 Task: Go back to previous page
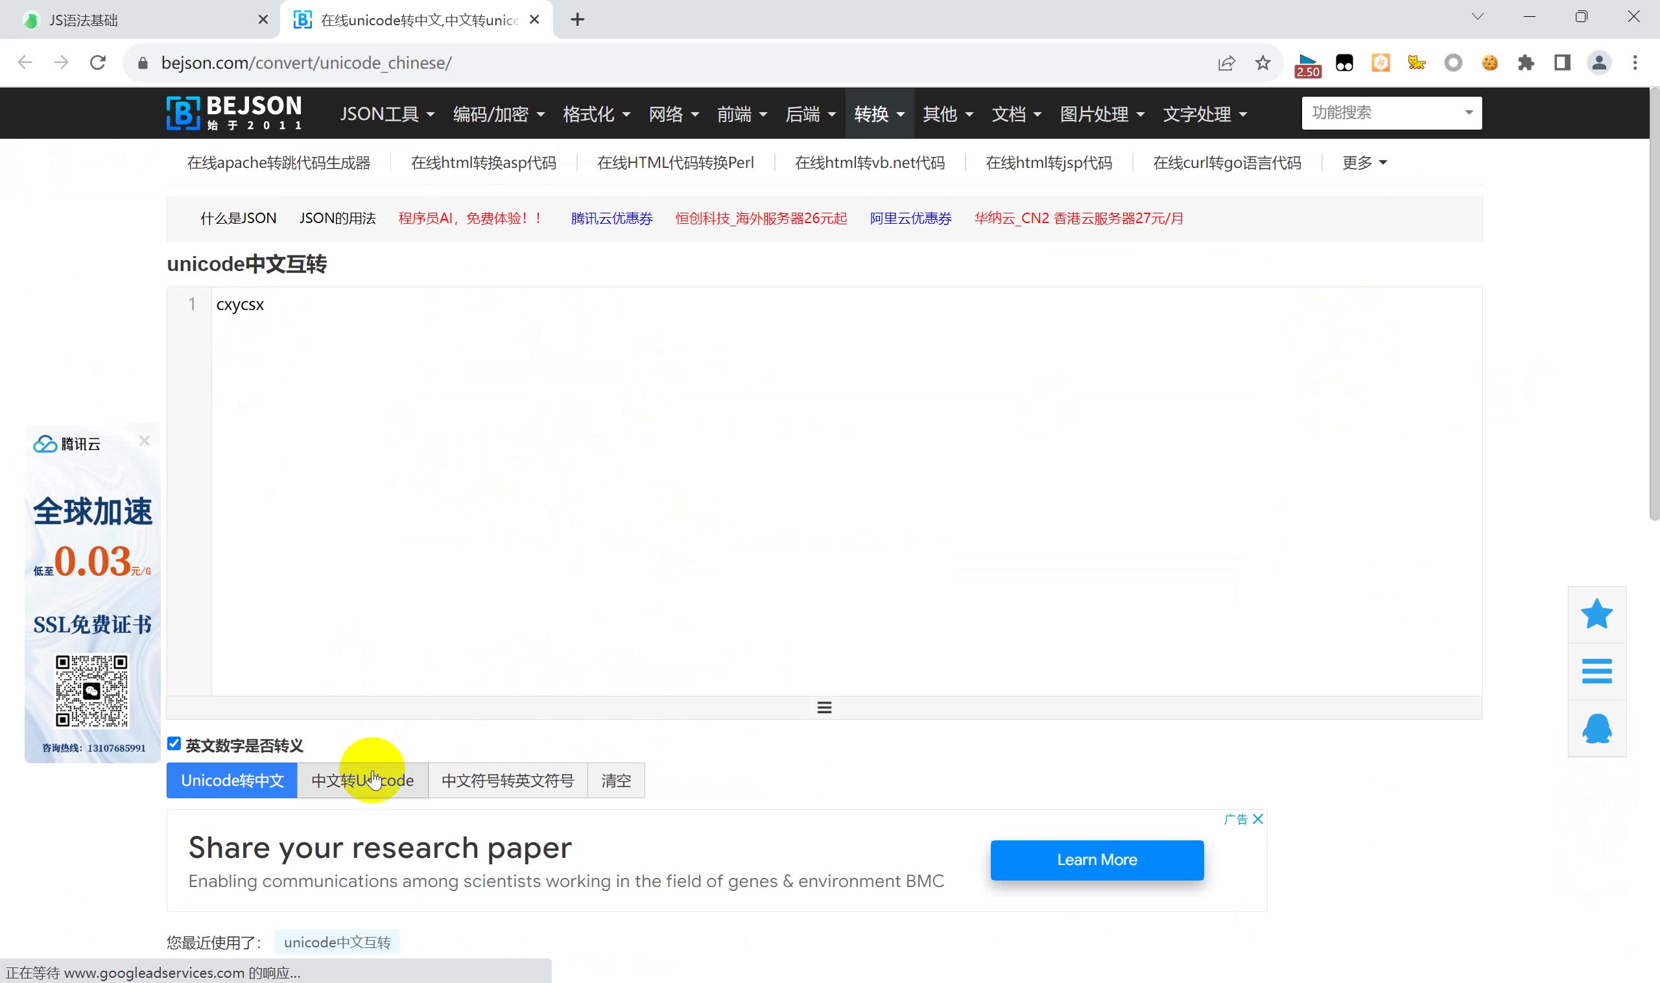[25, 62]
